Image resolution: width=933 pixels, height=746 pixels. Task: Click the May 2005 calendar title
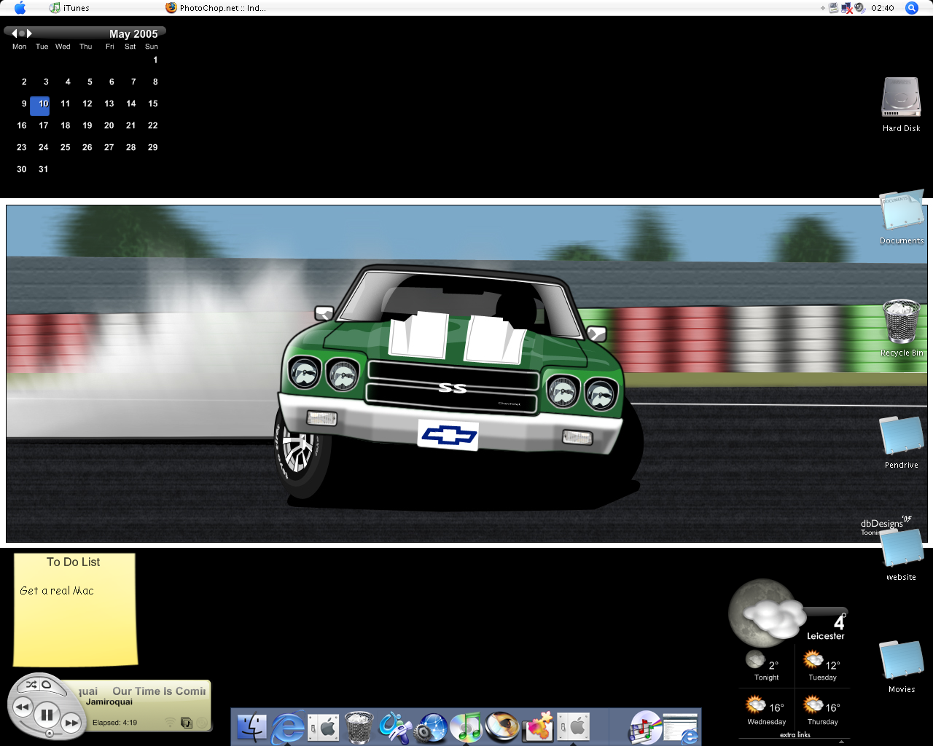point(133,34)
